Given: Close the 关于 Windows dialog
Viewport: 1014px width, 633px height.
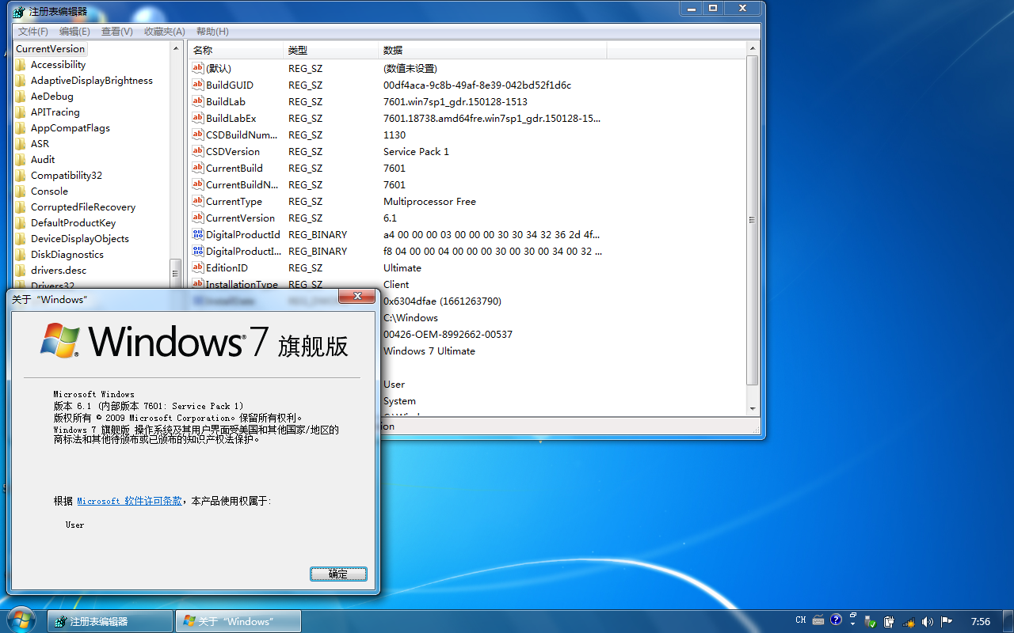Looking at the screenshot, I should (x=356, y=296).
